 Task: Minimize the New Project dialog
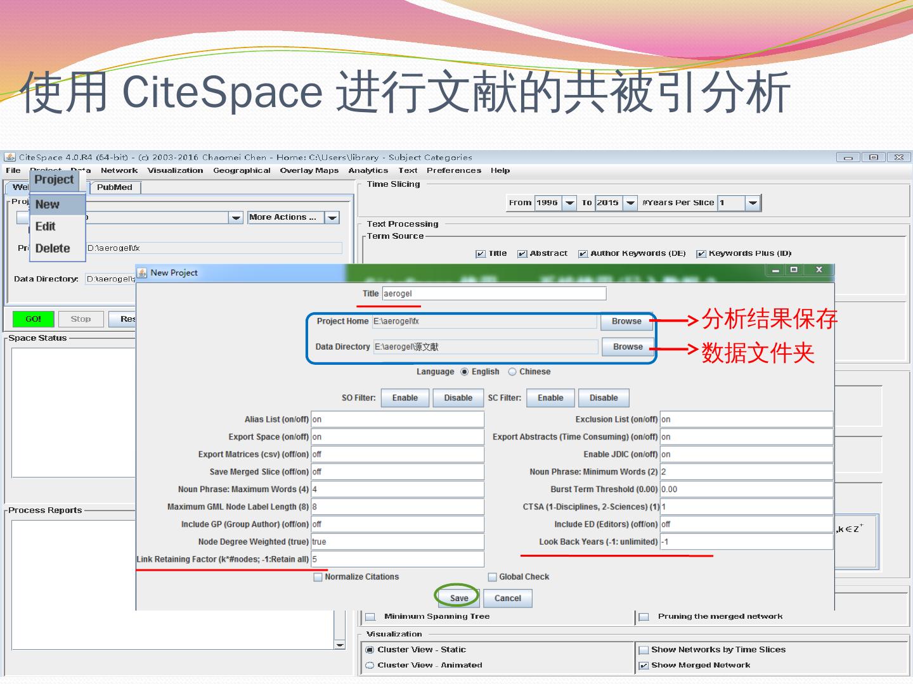[775, 270]
